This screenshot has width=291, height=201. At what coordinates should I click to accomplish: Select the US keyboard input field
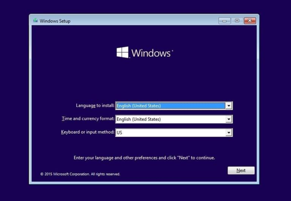(174, 133)
